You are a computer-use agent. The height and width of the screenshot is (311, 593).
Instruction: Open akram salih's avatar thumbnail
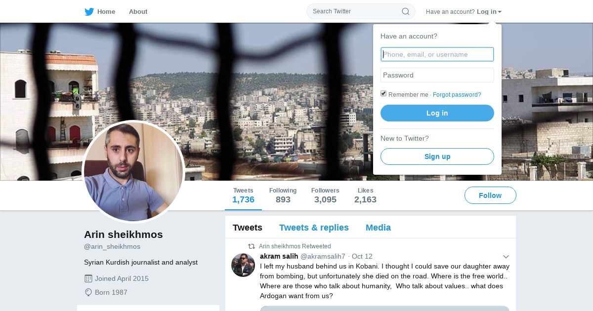tap(243, 265)
